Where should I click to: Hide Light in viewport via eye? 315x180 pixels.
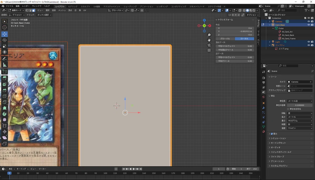pyautogui.click(x=309, y=42)
